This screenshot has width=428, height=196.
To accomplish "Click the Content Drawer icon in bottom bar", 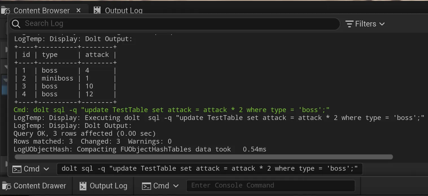I will click(x=6, y=186).
